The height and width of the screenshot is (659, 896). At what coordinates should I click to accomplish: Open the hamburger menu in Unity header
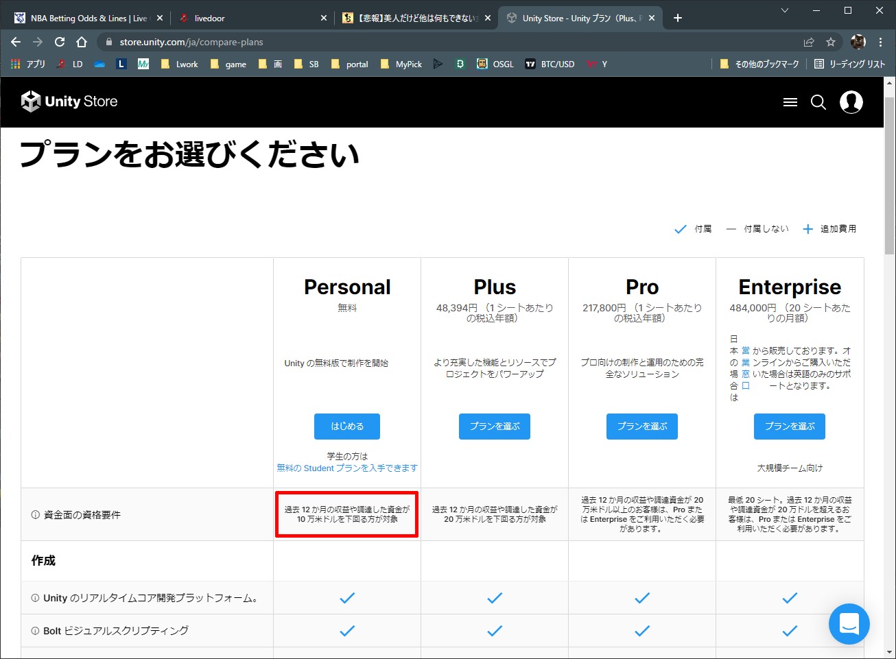(x=790, y=102)
